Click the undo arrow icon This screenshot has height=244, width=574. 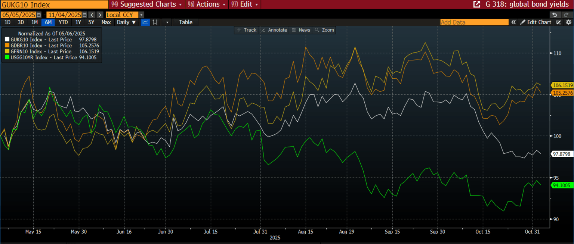pyautogui.click(x=555, y=15)
